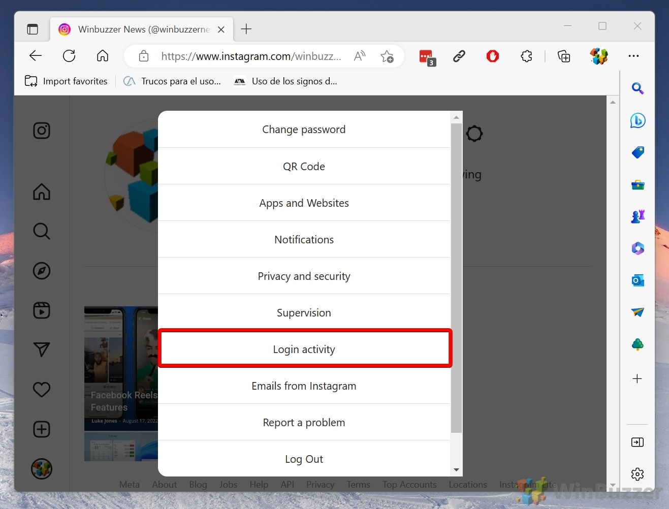This screenshot has width=669, height=509.
Task: Close the Winbuzzer News tab
Action: [221, 29]
